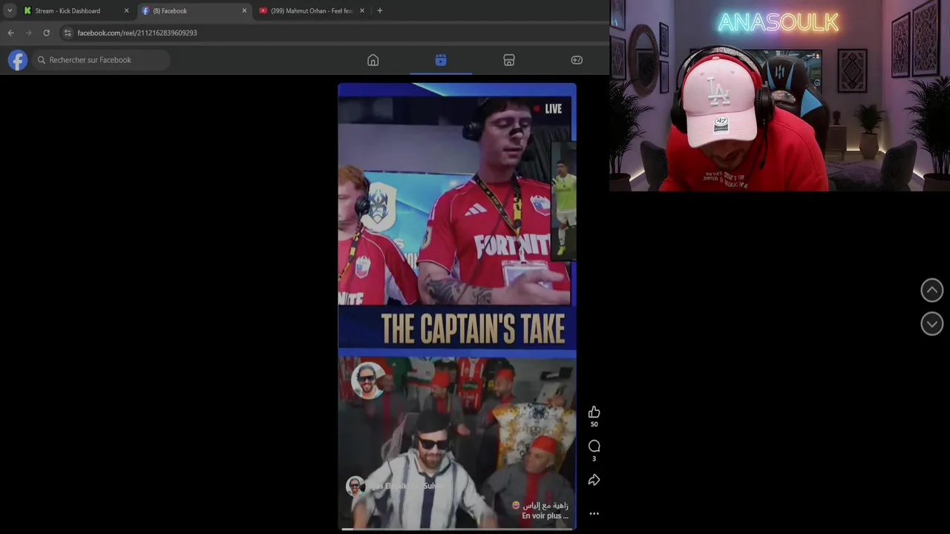Expand the tab search dropdown arrow
This screenshot has width=950, height=534.
click(9, 10)
